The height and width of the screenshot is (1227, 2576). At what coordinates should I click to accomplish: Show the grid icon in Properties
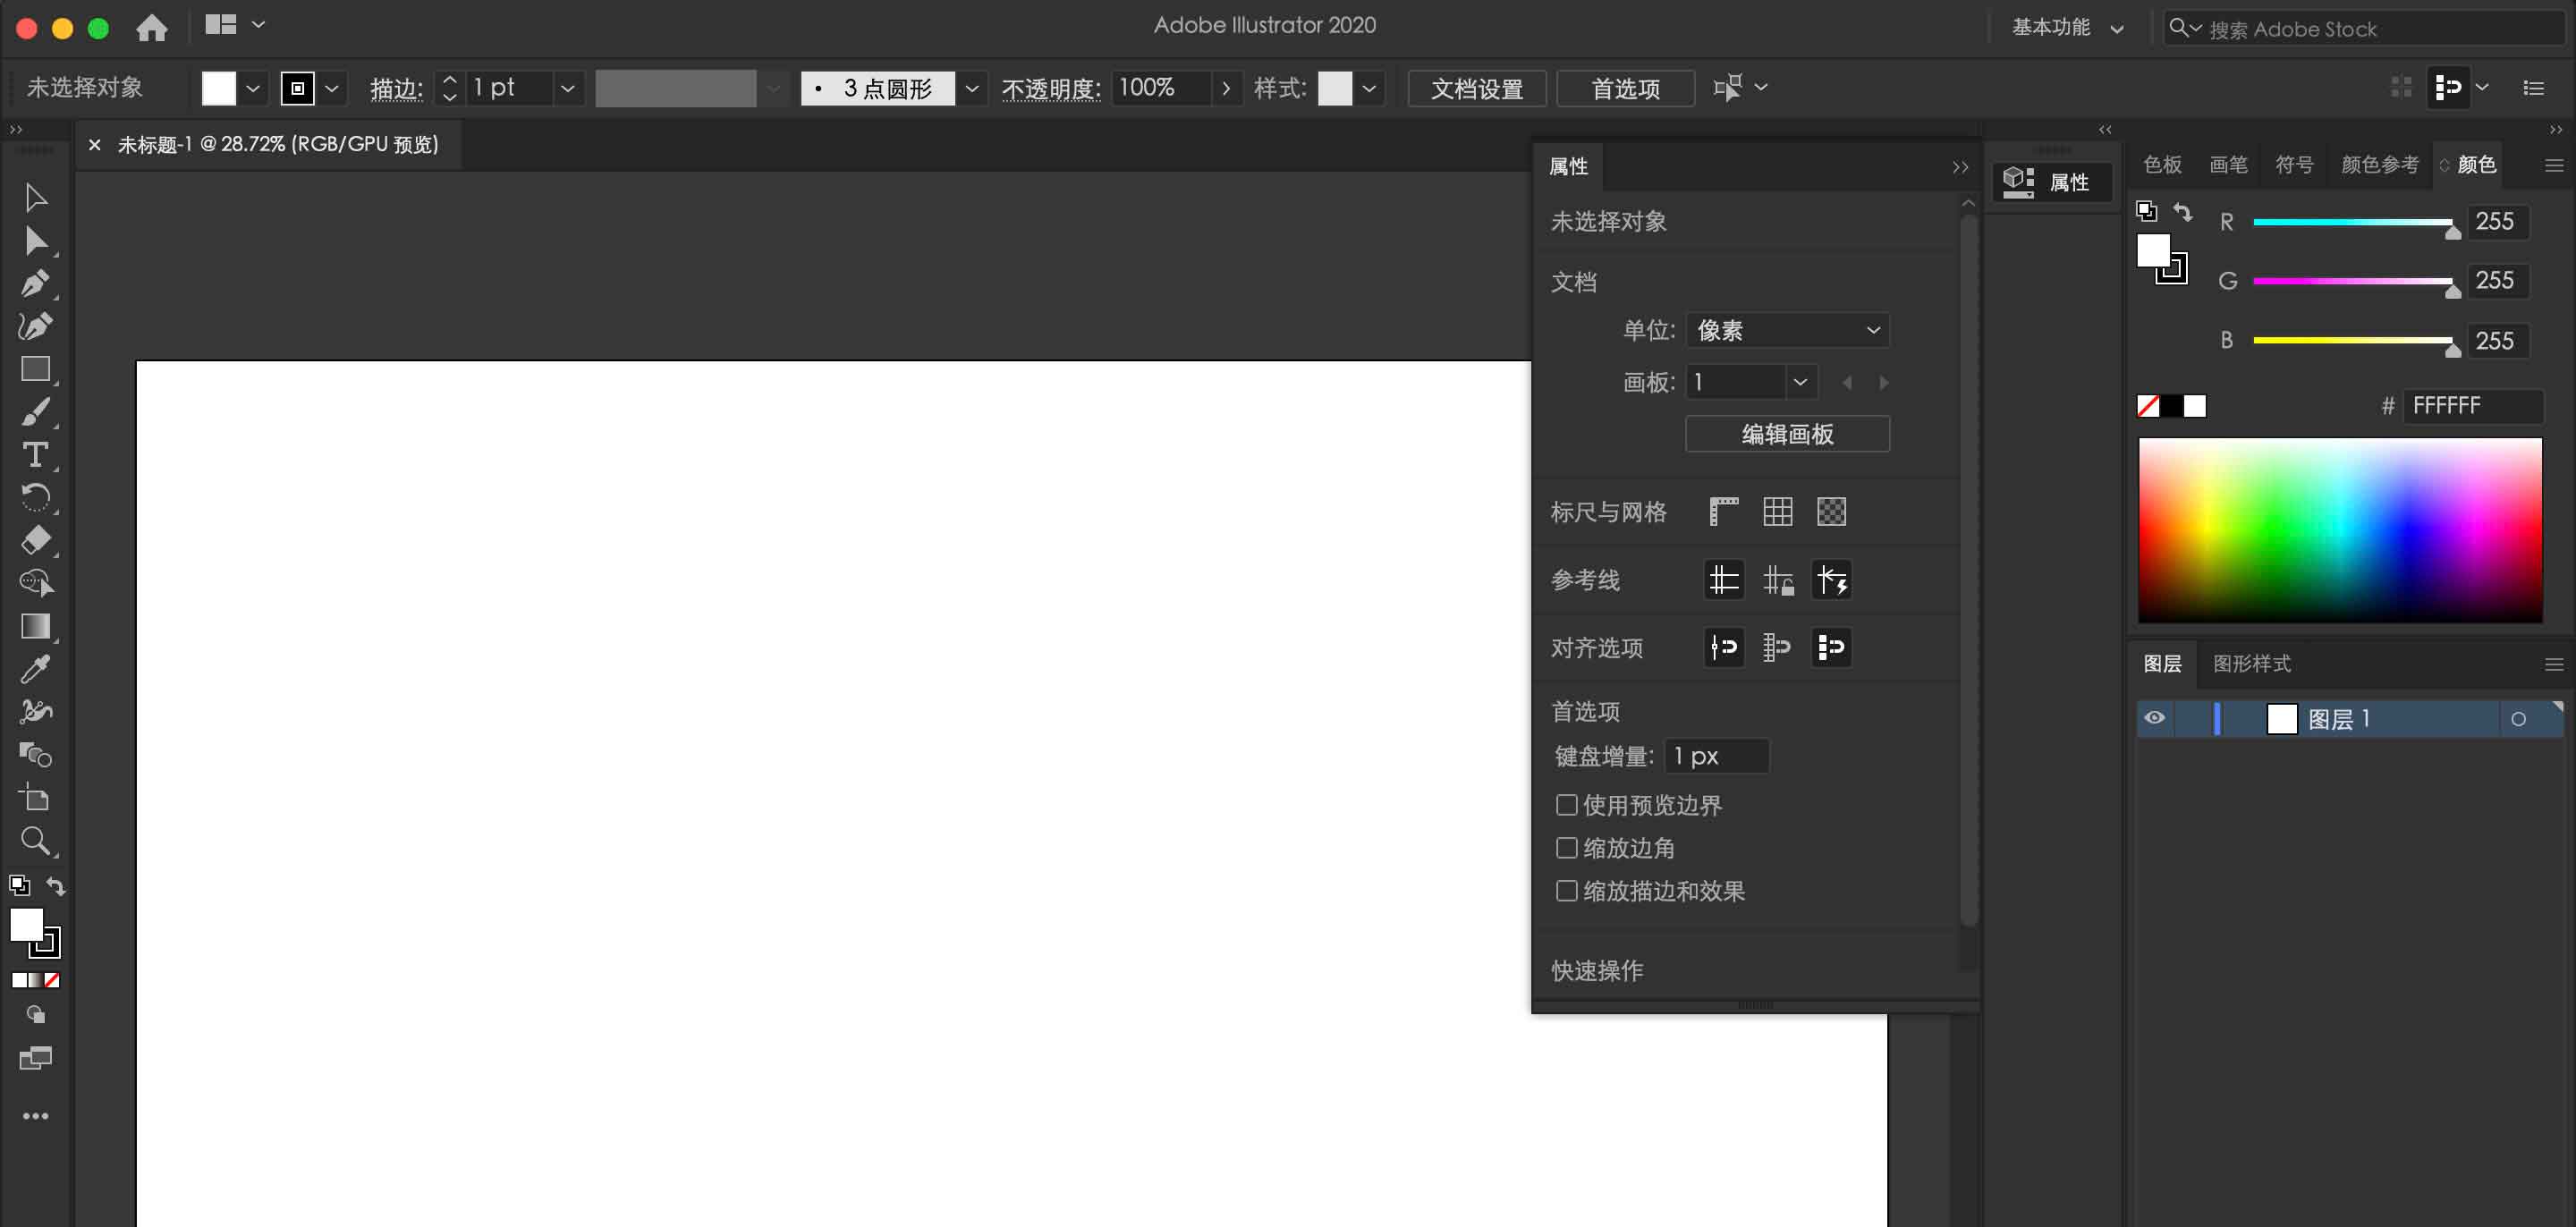tap(1777, 512)
